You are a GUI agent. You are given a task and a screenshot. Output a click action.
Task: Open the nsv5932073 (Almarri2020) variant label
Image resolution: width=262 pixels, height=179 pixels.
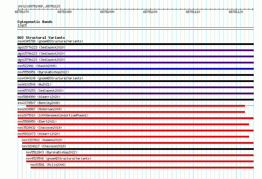point(39,134)
